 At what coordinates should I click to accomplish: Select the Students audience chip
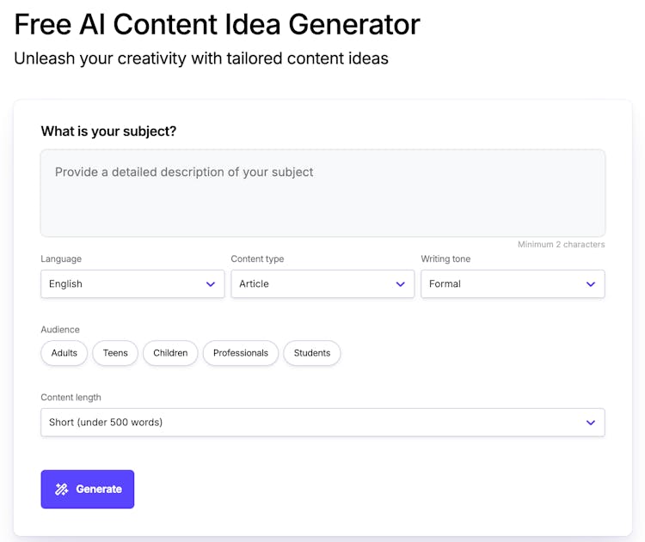click(312, 353)
